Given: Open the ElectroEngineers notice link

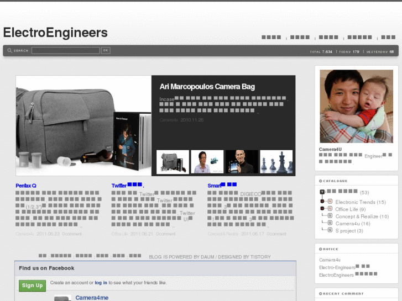Looking at the screenshot, I should tap(348, 275).
